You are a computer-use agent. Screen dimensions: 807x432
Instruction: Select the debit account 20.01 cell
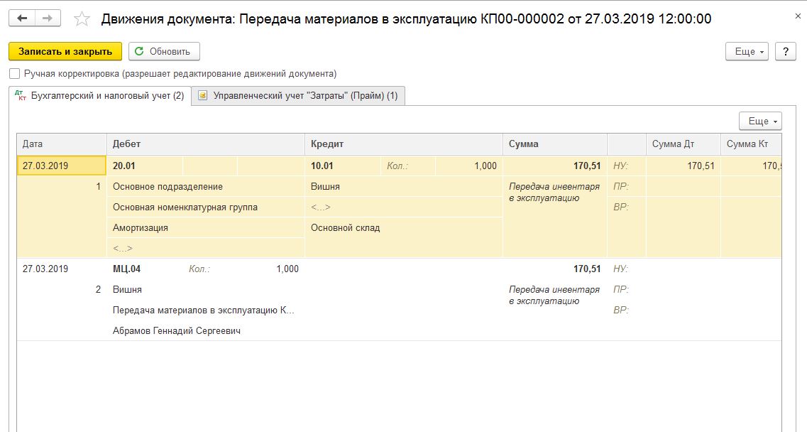pyautogui.click(x=145, y=166)
